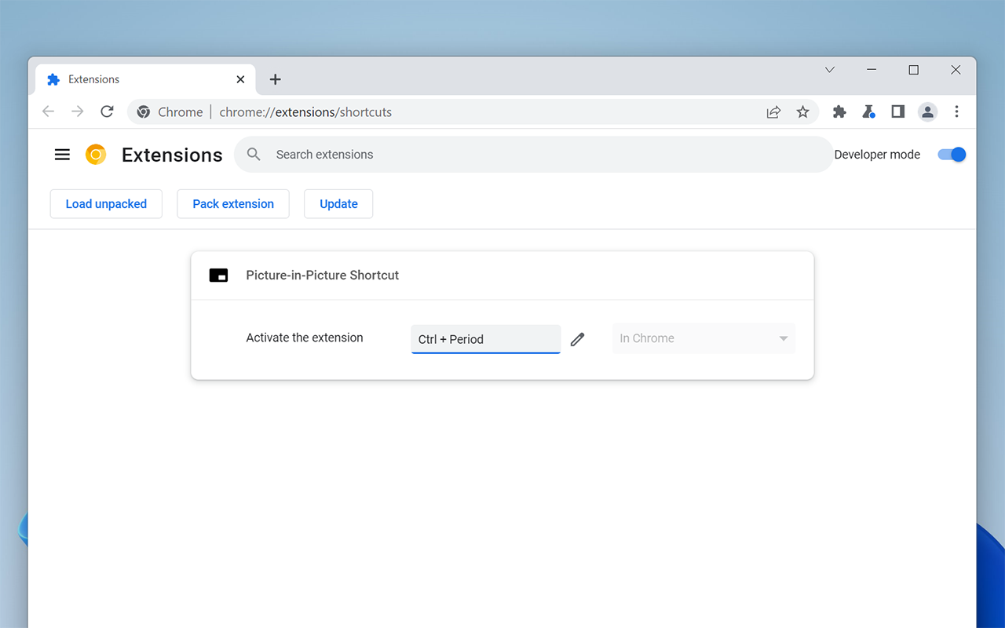Bookmark the page with the star icon
1005x628 pixels.
click(803, 111)
